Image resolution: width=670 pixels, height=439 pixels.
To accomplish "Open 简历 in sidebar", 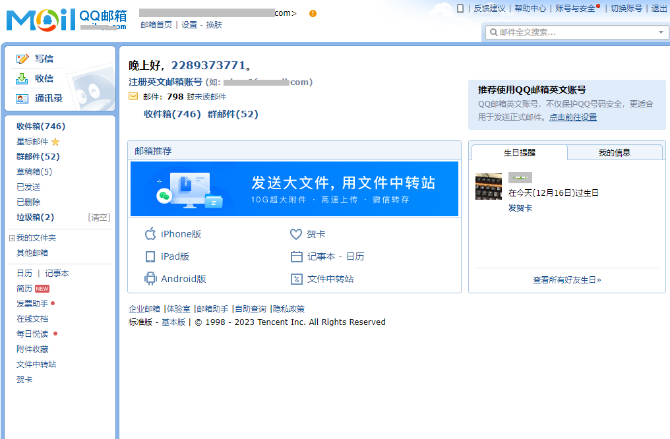I will (x=24, y=289).
